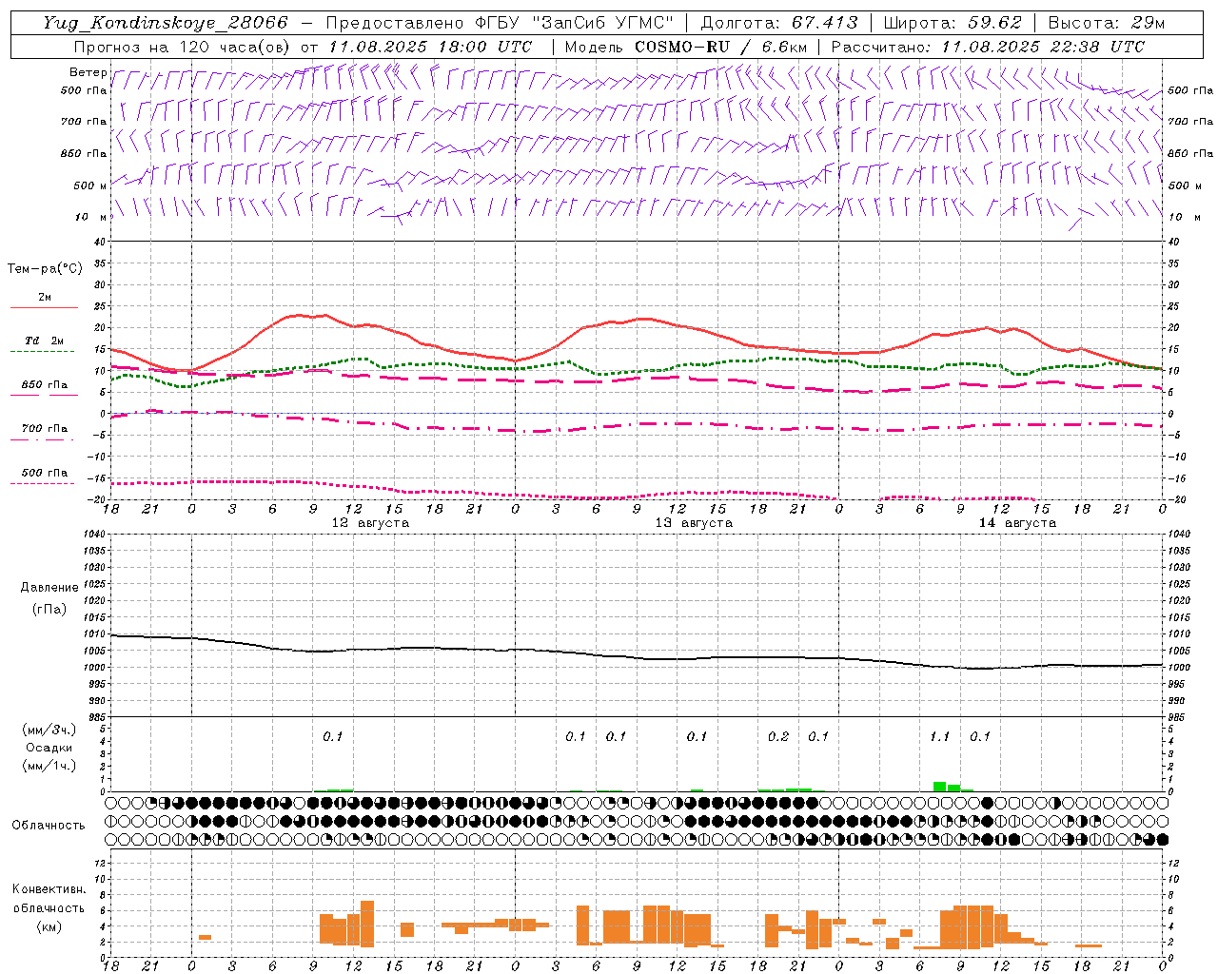
Task: Click the station title Yug_Kondinskoye_28066
Action: click(166, 23)
